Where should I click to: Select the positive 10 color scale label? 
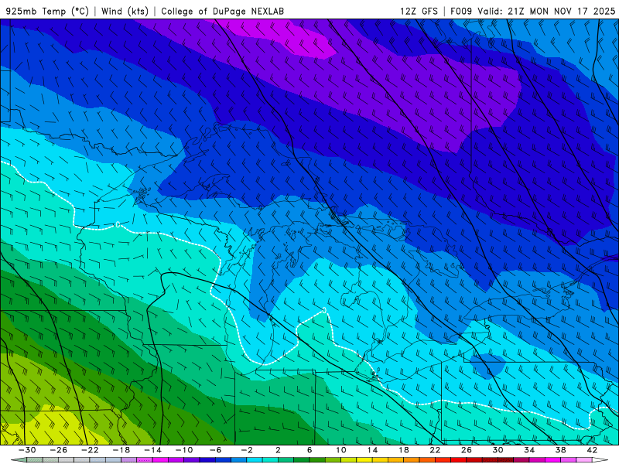pyautogui.click(x=341, y=450)
